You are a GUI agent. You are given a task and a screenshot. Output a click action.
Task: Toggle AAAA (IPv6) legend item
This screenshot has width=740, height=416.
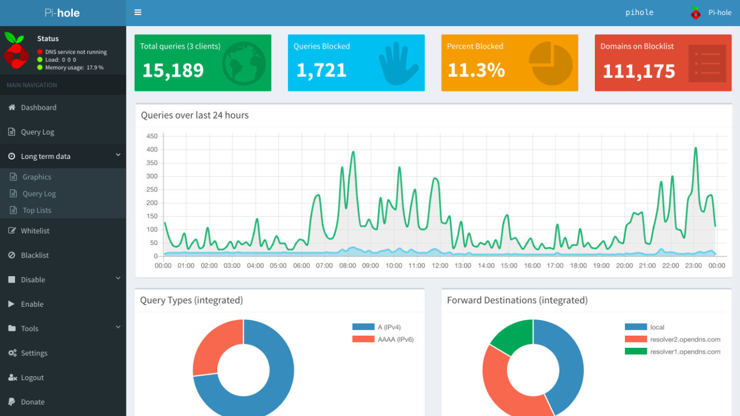(383, 339)
